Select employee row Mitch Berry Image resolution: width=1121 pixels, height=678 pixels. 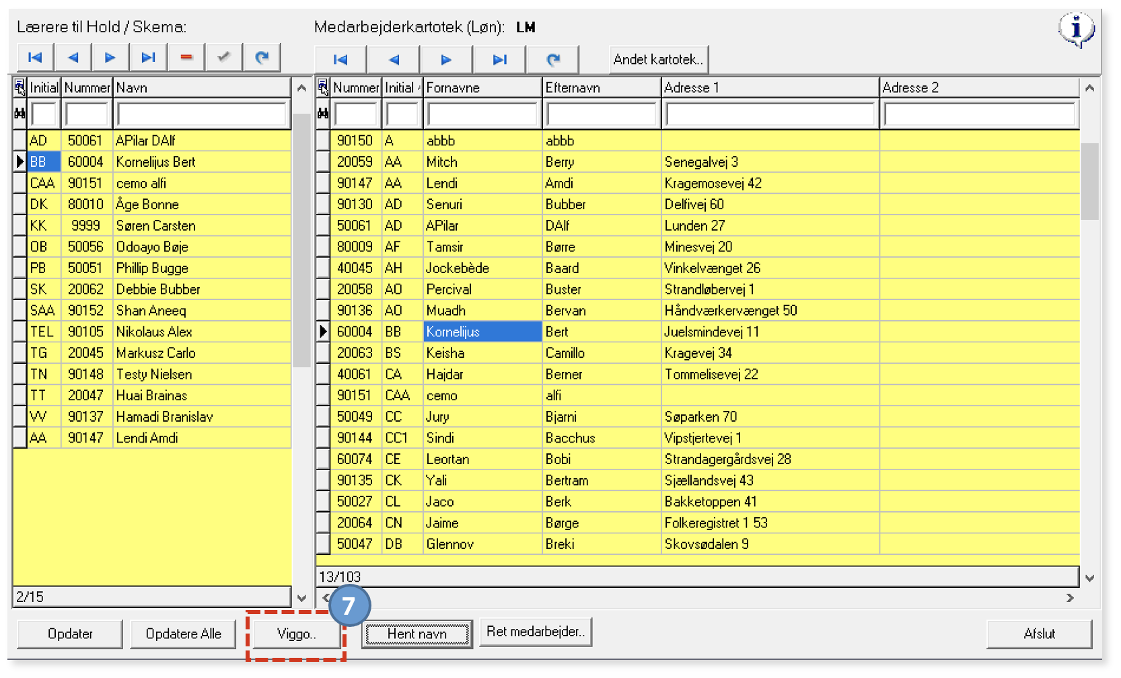pyautogui.click(x=705, y=161)
